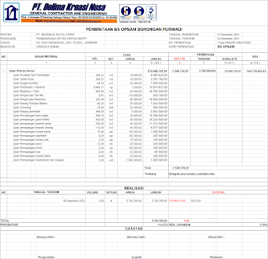Click the orange website and email banner

click(69, 21)
